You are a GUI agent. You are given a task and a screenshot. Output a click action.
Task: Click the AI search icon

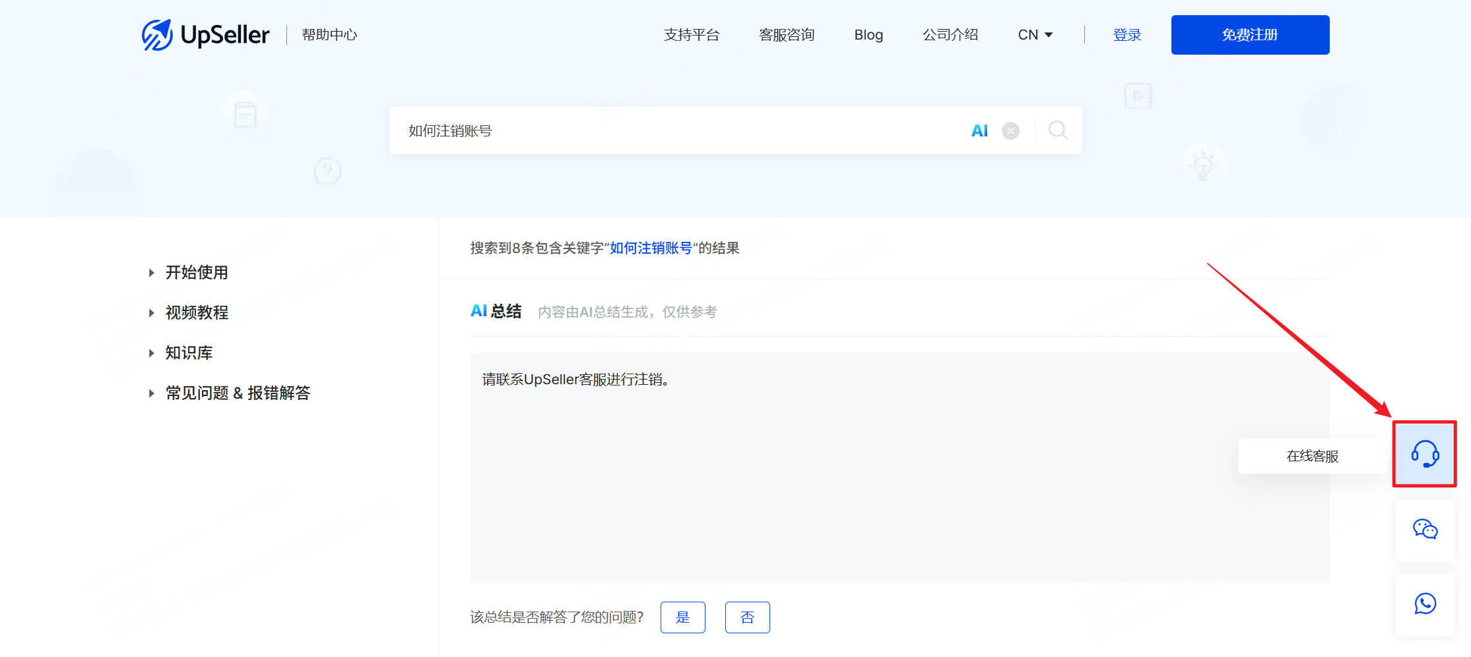coord(979,131)
